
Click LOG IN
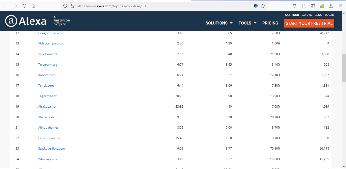(x=330, y=15)
